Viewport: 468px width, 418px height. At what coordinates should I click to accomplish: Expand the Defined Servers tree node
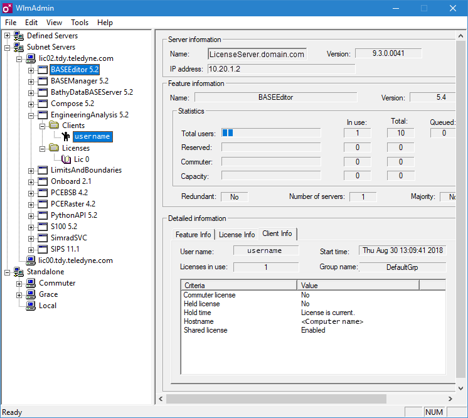(x=8, y=36)
